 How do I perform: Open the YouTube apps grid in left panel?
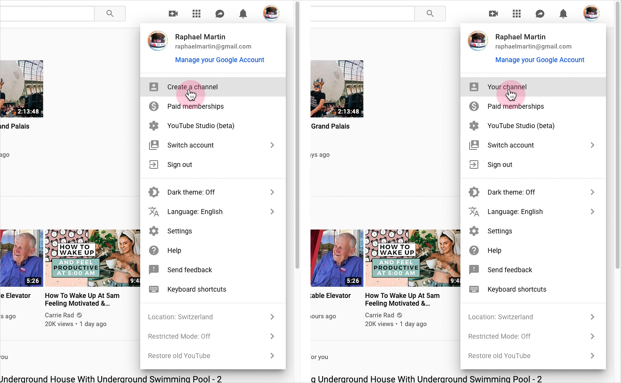[x=196, y=13]
